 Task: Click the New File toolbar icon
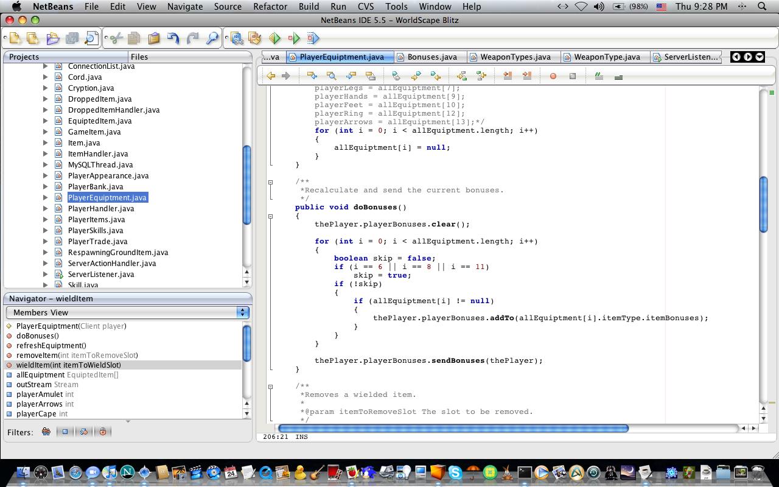coord(33,39)
